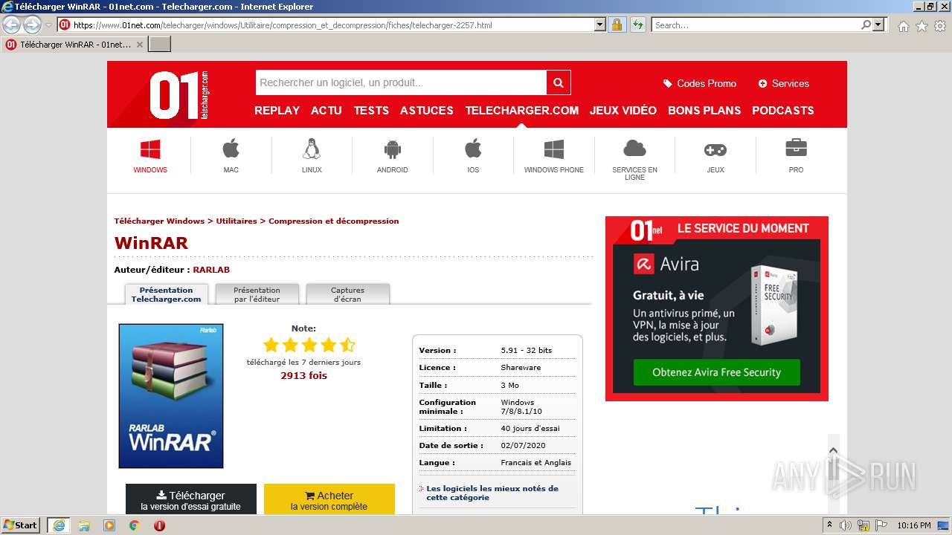This screenshot has width=952, height=535.
Task: Open the browser Home icon
Action: pos(903,26)
